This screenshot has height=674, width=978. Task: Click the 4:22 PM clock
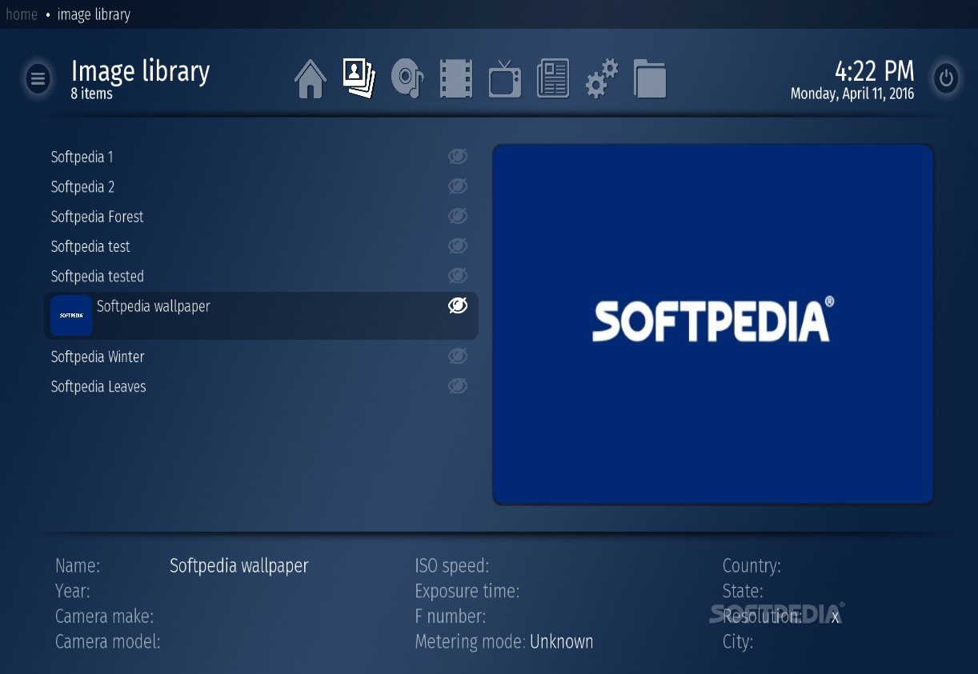[874, 71]
